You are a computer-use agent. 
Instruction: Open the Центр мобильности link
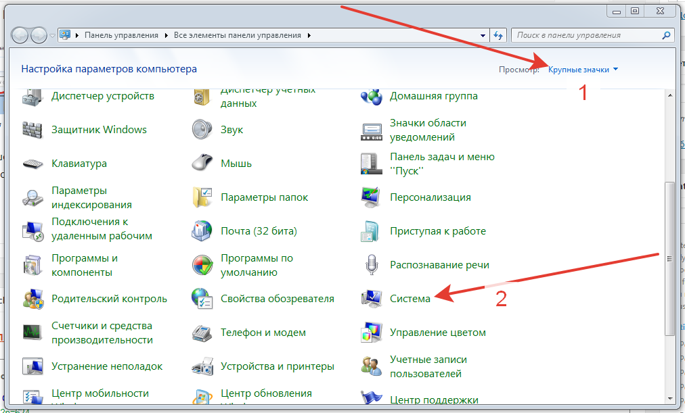pos(100,393)
